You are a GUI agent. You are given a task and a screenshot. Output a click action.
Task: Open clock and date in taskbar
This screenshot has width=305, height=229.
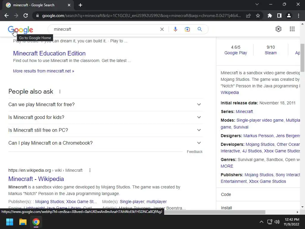(x=291, y=222)
